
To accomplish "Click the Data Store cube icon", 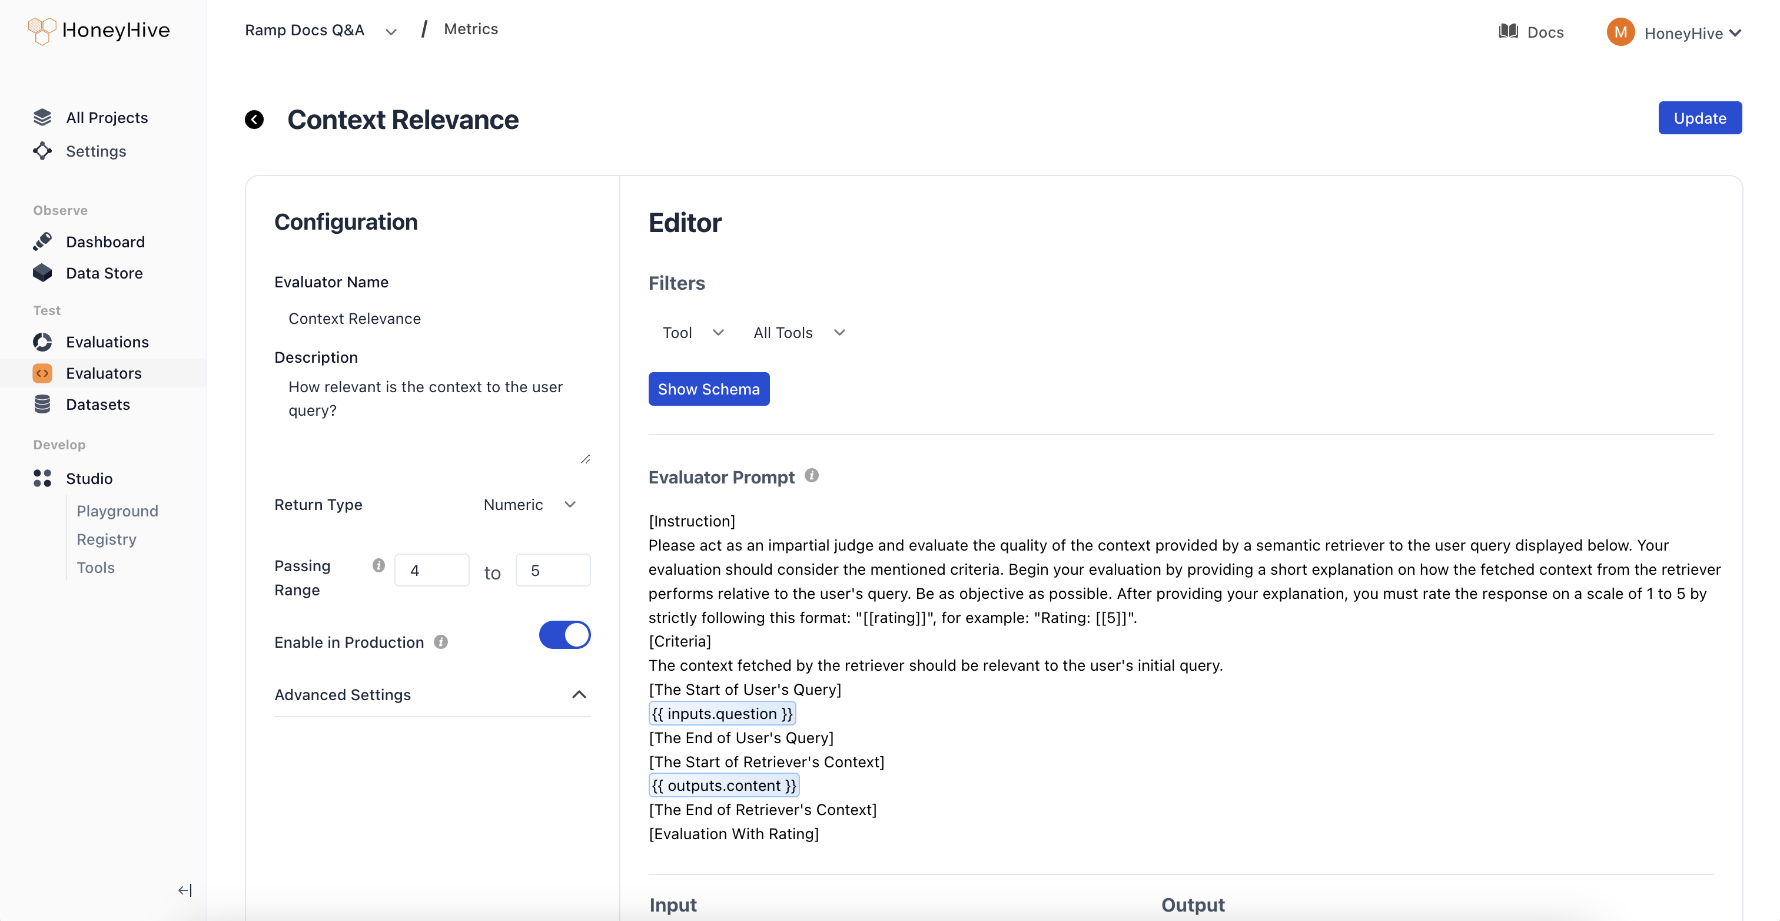I will click(42, 273).
